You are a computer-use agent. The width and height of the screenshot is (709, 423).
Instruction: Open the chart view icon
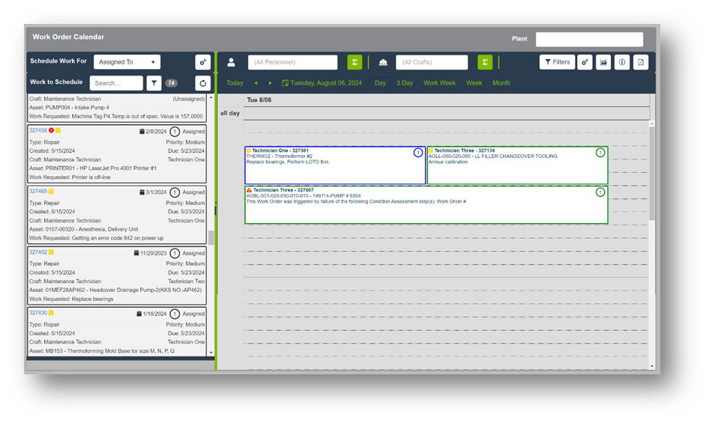[603, 62]
